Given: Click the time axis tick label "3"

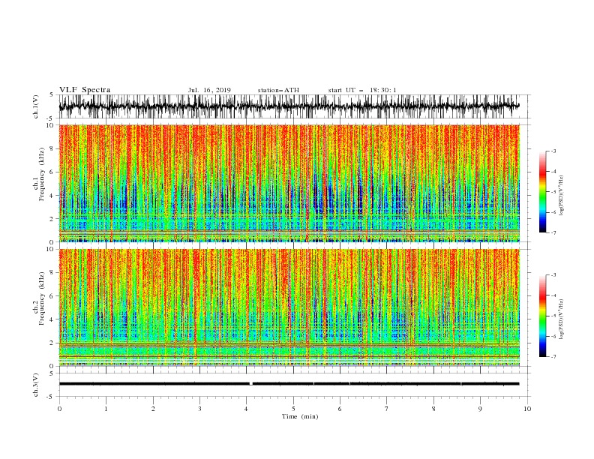Looking at the screenshot, I should tap(199, 409).
